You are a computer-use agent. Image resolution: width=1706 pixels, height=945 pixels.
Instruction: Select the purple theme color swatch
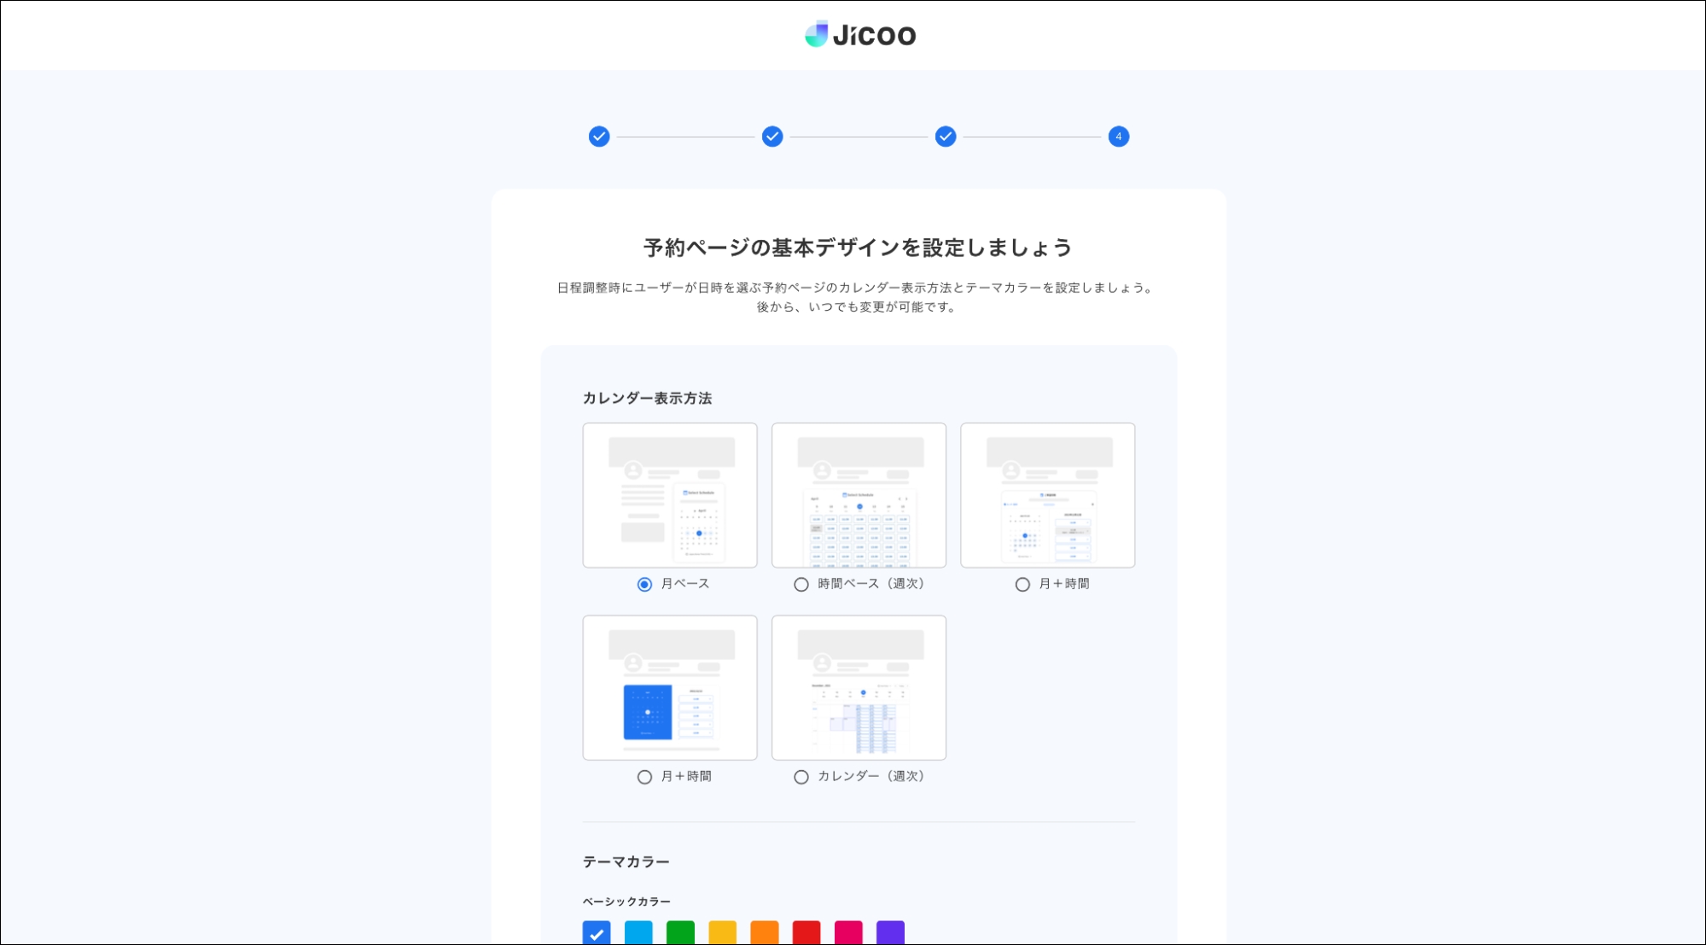pyautogui.click(x=888, y=934)
